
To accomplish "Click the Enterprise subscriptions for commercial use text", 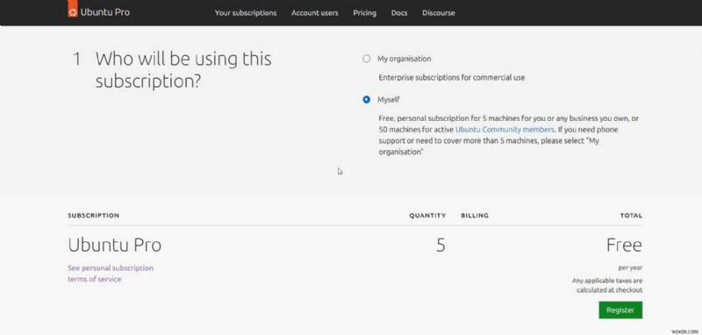I will pos(451,77).
